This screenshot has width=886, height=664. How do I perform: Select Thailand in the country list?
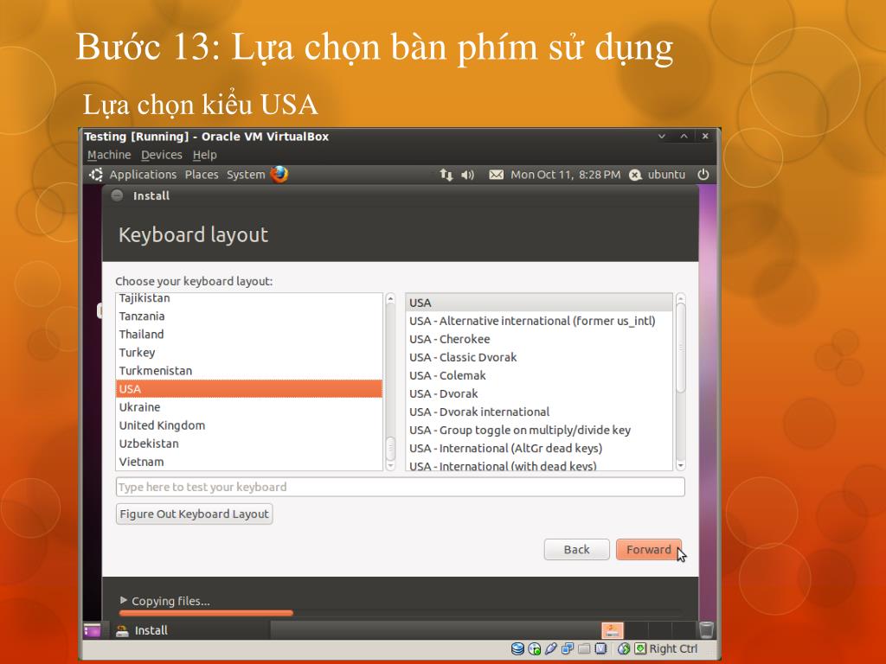(249, 335)
